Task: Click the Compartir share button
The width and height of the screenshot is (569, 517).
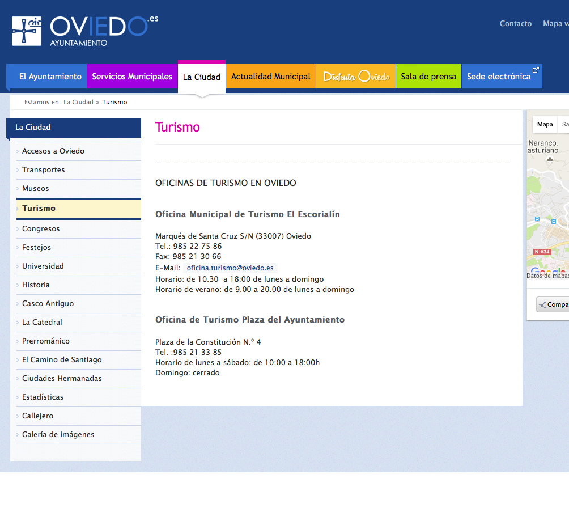Action: coord(553,304)
